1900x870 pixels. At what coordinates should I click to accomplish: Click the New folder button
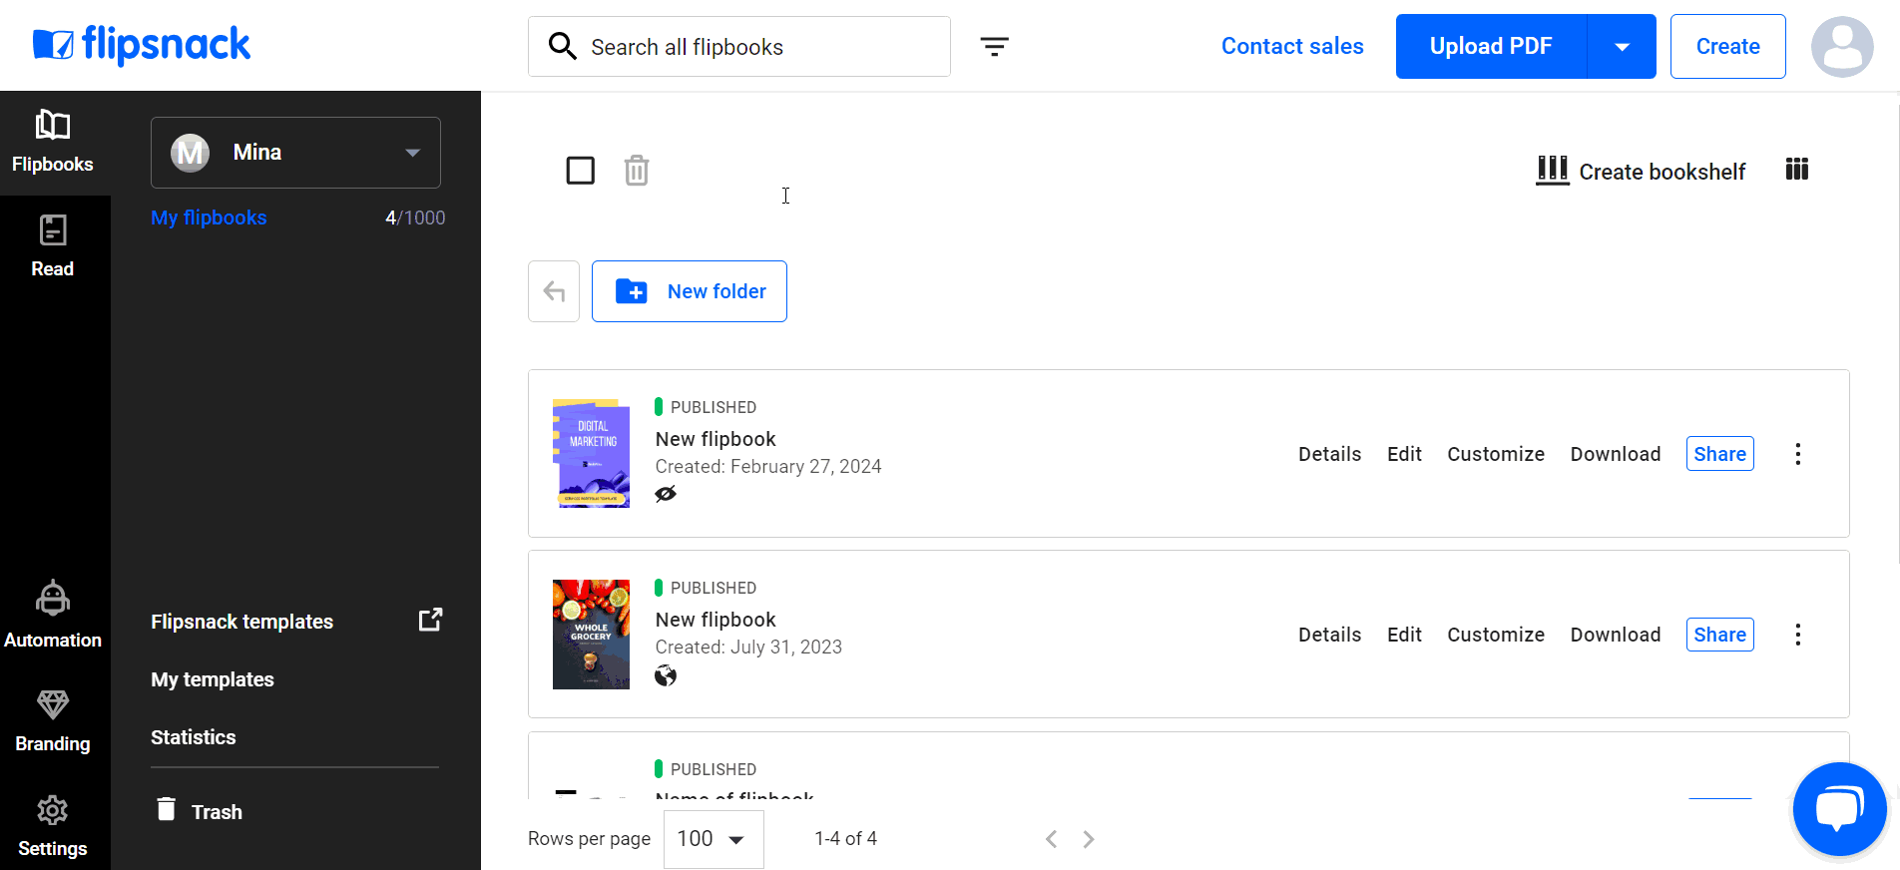[x=690, y=291]
